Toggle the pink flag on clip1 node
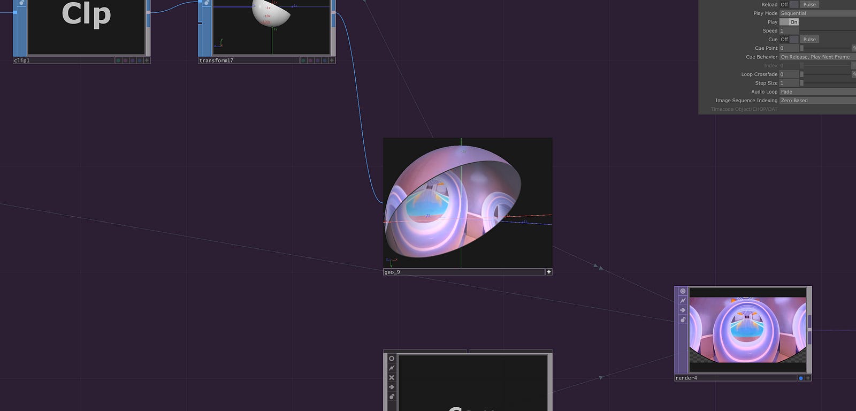856x411 pixels. coord(125,60)
